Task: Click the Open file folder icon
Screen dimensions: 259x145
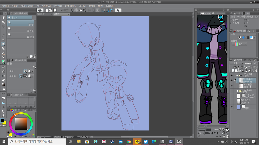Action: 51,10
